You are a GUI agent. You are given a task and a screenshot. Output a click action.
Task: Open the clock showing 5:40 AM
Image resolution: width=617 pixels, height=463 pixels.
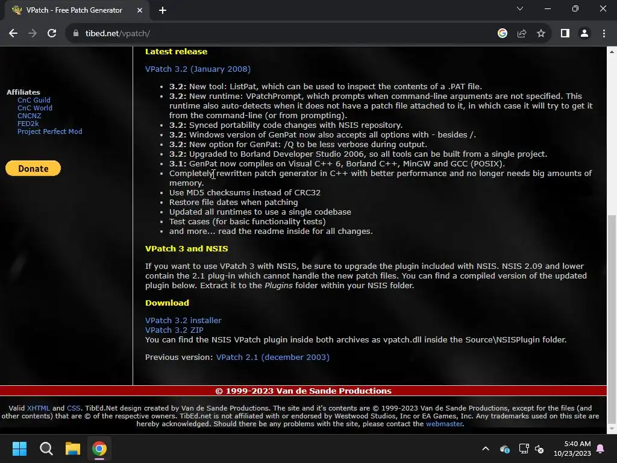pos(572,449)
